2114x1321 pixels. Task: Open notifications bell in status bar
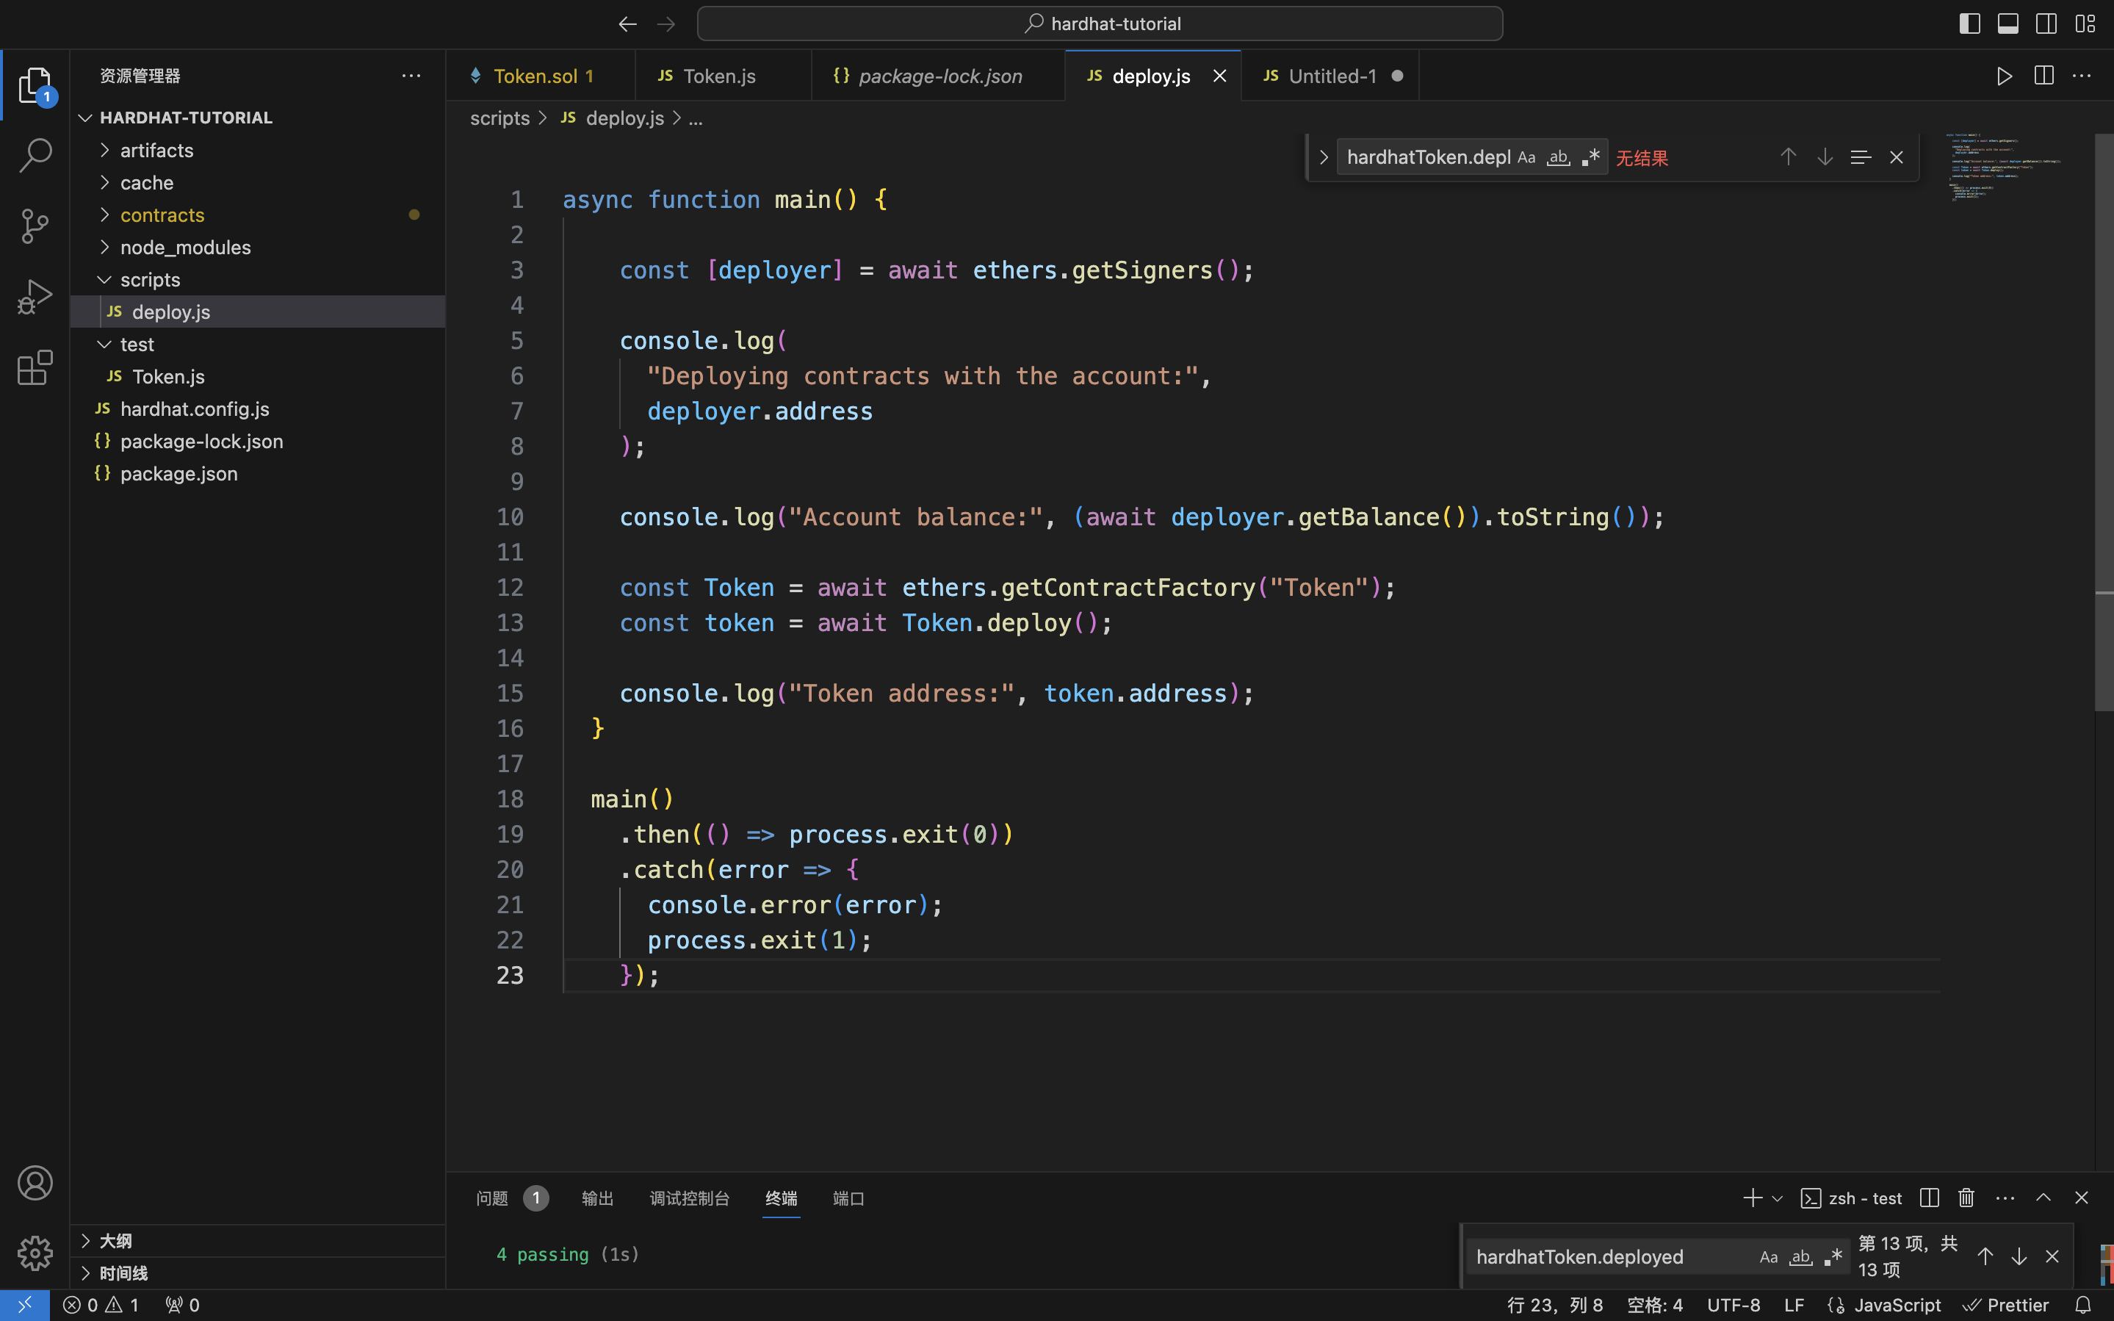(x=2082, y=1304)
